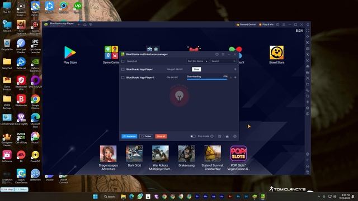Image resolution: width=358 pixels, height=201 pixels.
Task: Open Call of Duty desktop shortcut
Action: (21, 138)
